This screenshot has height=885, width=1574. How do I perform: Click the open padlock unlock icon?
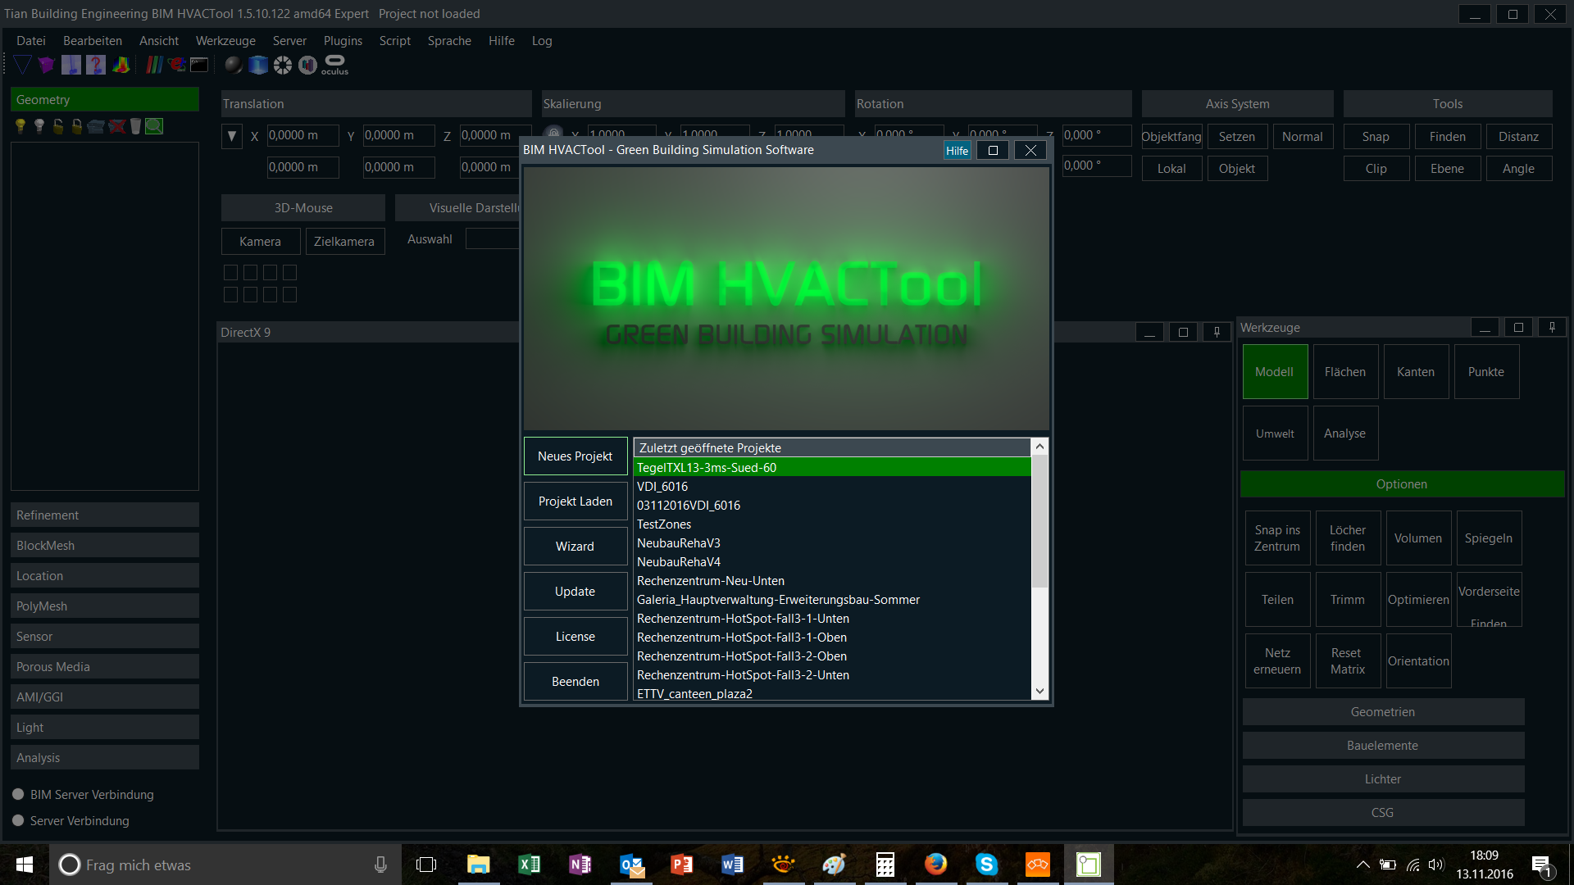(x=58, y=126)
